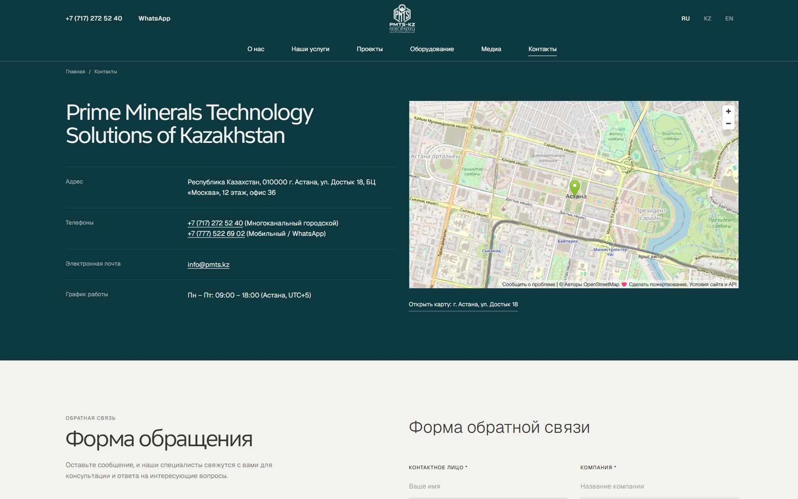Open Наши услуги in navigation

pos(310,49)
